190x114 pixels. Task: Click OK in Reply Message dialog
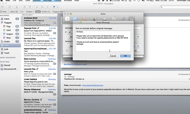tap(125, 56)
